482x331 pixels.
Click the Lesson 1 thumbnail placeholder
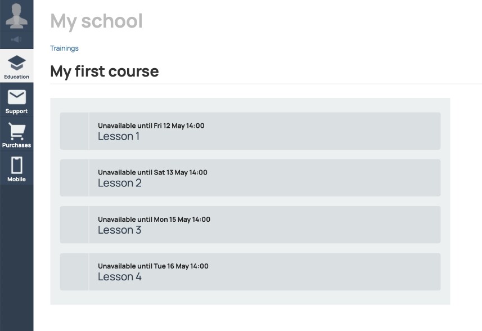tap(74, 131)
